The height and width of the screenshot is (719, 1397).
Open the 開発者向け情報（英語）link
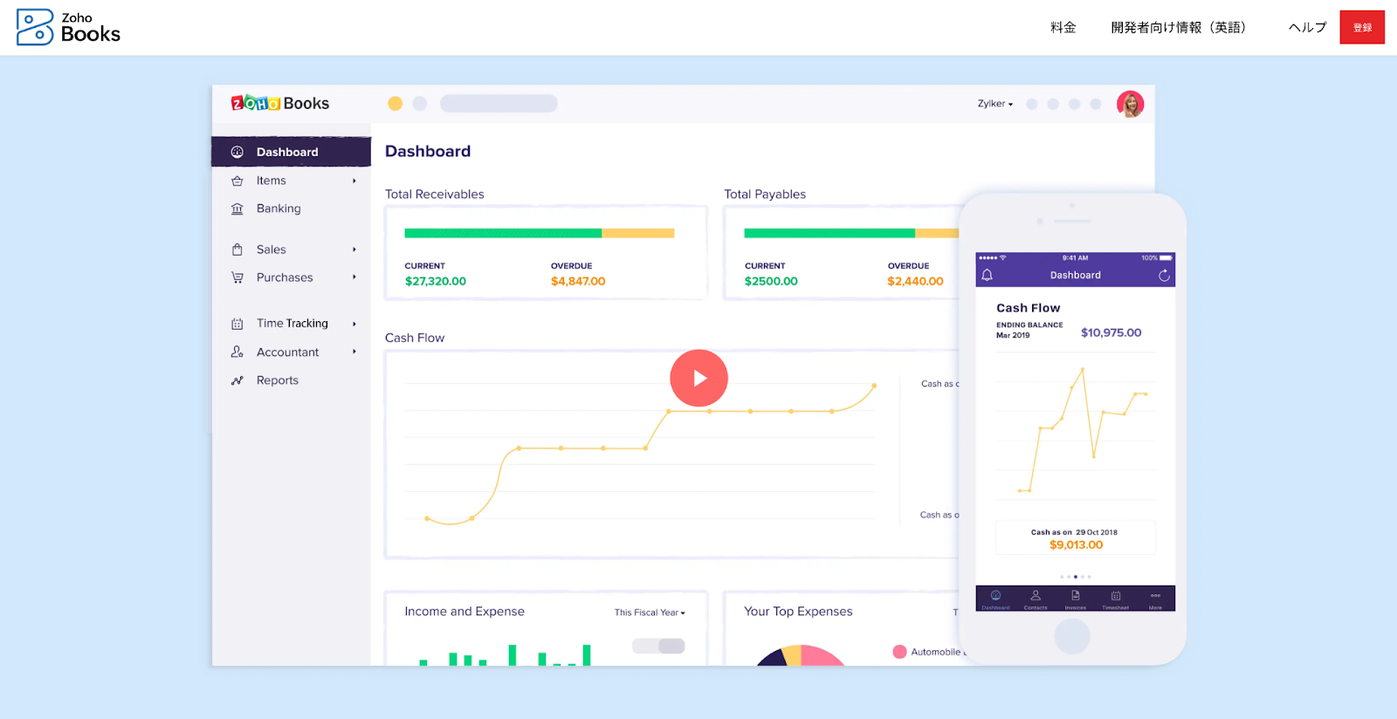tap(1178, 27)
